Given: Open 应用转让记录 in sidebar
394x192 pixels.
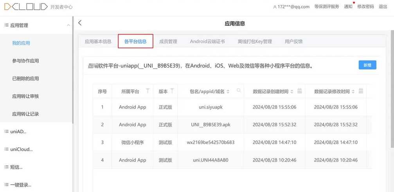Looking at the screenshot, I should point(25,114).
